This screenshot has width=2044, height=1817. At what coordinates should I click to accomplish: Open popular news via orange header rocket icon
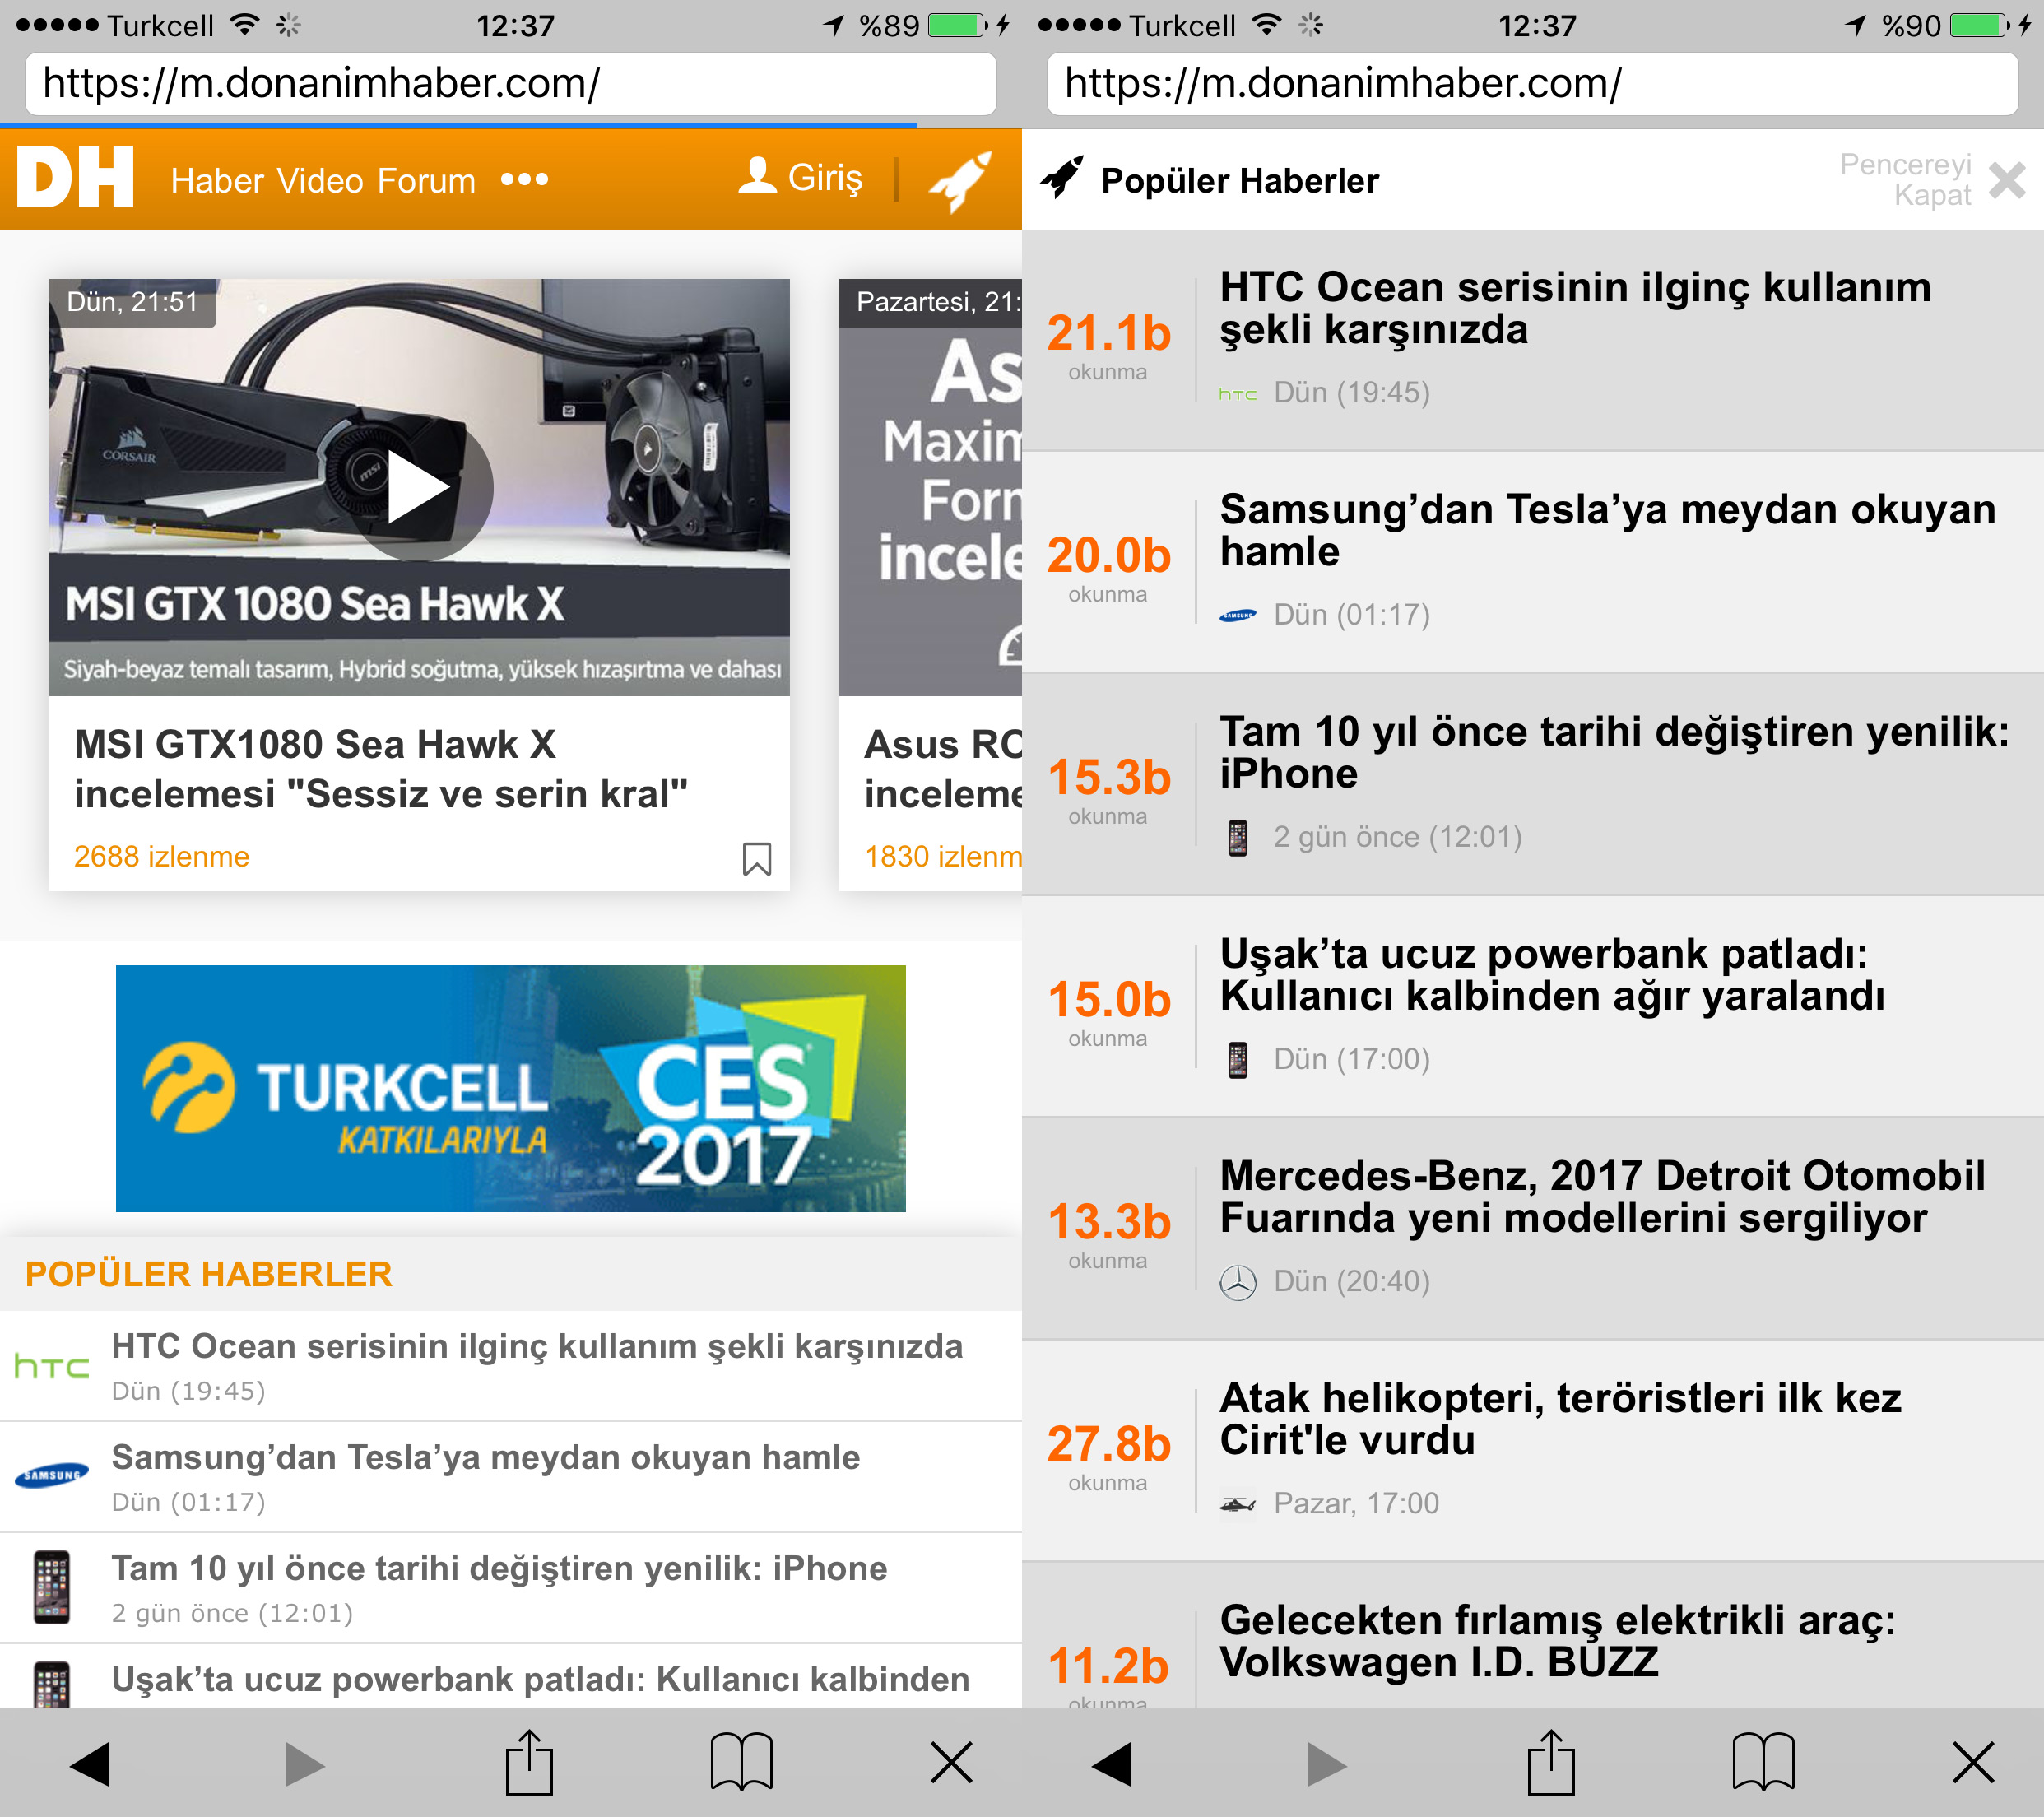point(960,181)
